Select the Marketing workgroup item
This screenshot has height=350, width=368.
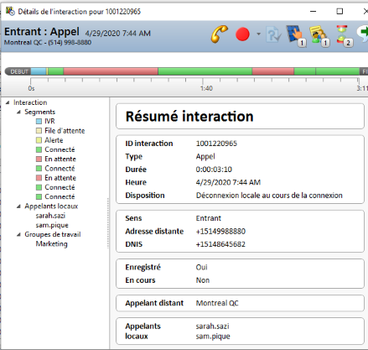point(52,244)
